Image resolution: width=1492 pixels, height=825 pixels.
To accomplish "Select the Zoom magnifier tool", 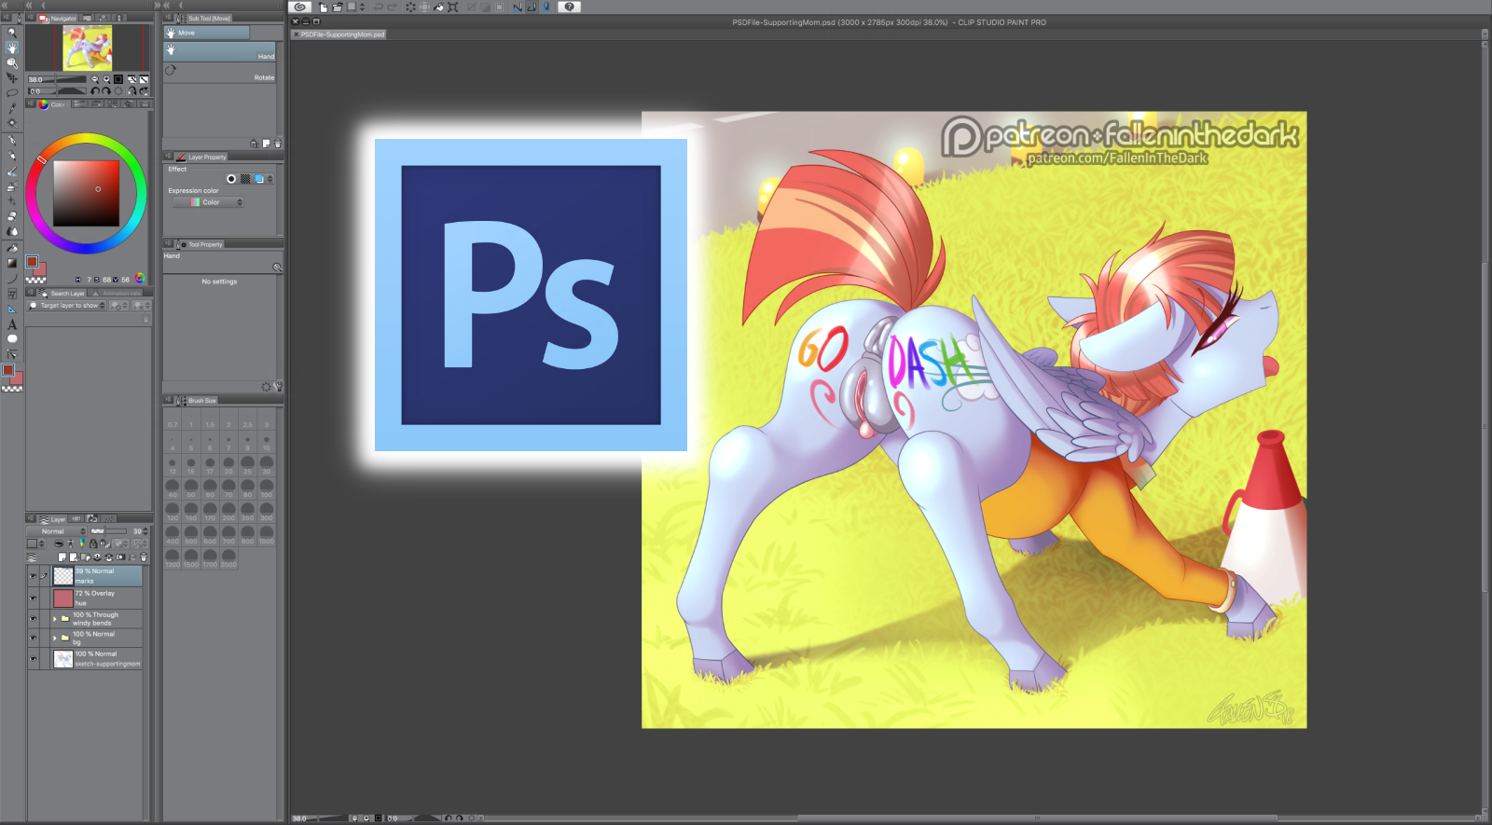I will [x=12, y=32].
